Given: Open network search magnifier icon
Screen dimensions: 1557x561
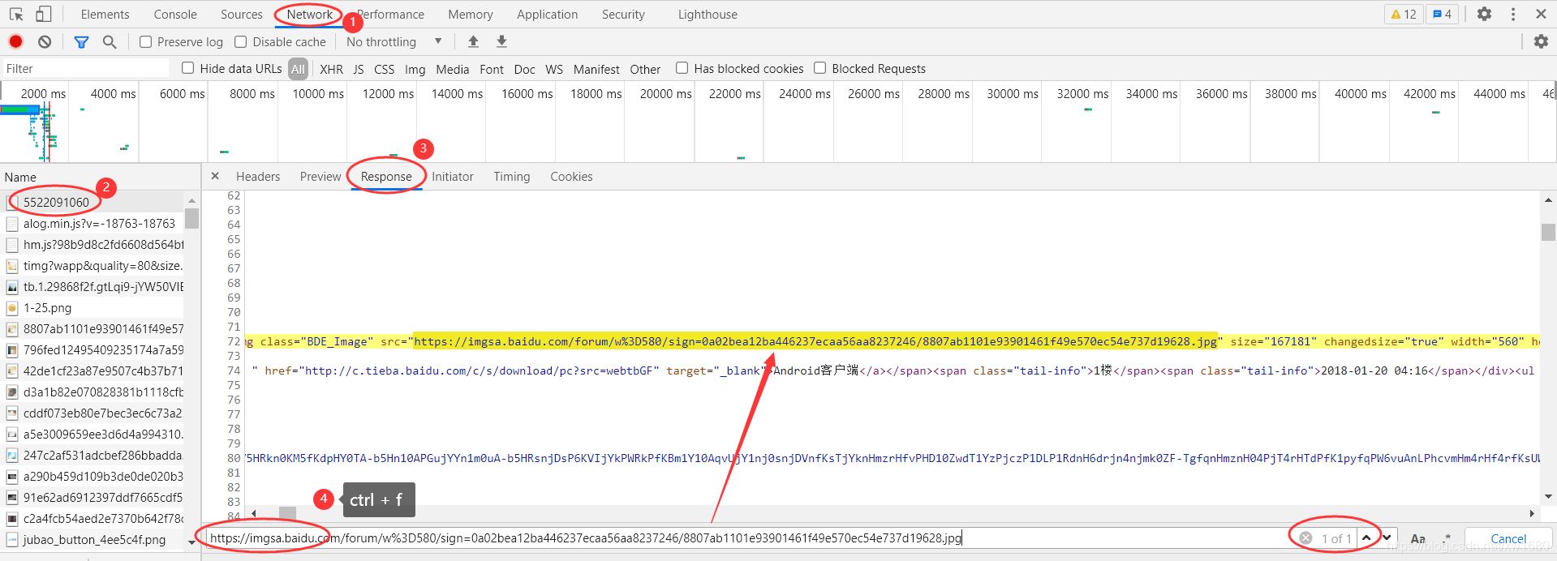Looking at the screenshot, I should click(x=110, y=41).
